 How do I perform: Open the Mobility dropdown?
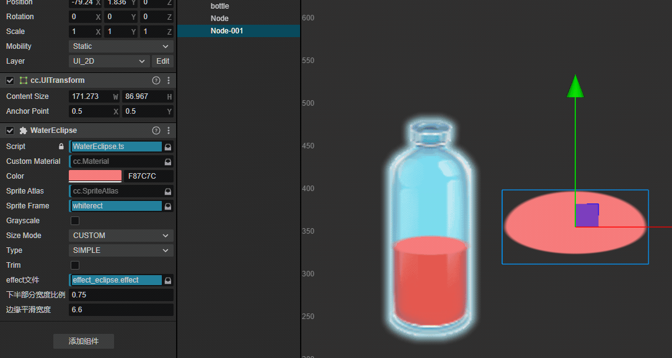tap(121, 46)
